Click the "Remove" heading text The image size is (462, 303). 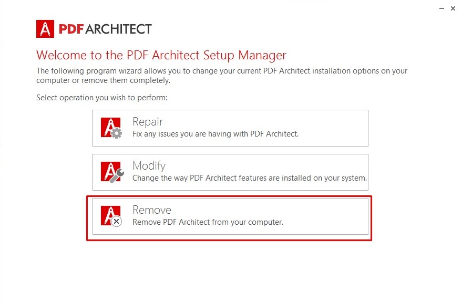click(x=152, y=210)
